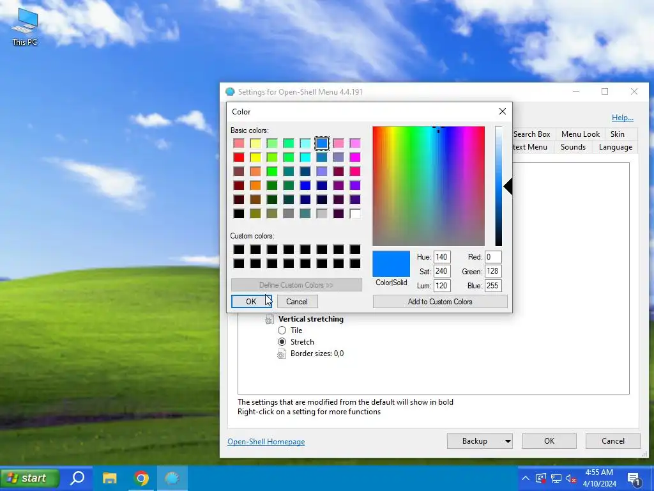The width and height of the screenshot is (654, 491).
Task: Pick the selected blue basic color swatch
Action: [x=322, y=143]
